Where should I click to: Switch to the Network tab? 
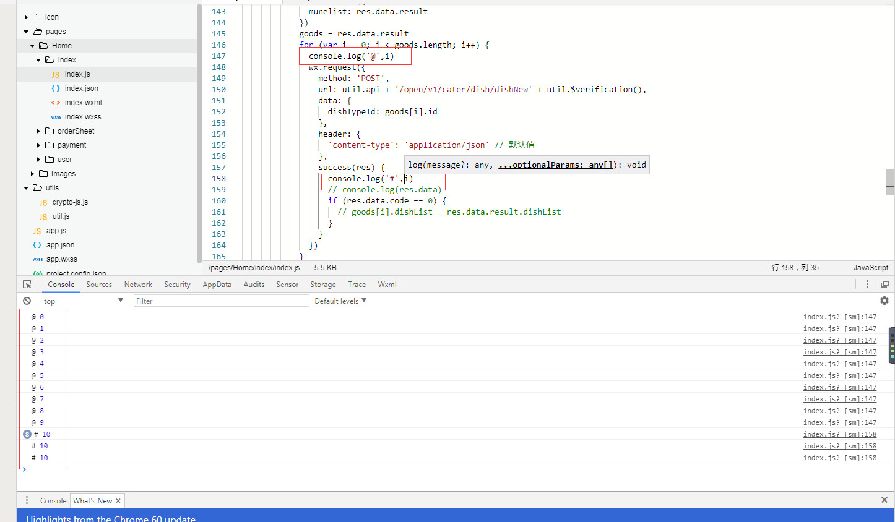pyautogui.click(x=138, y=285)
